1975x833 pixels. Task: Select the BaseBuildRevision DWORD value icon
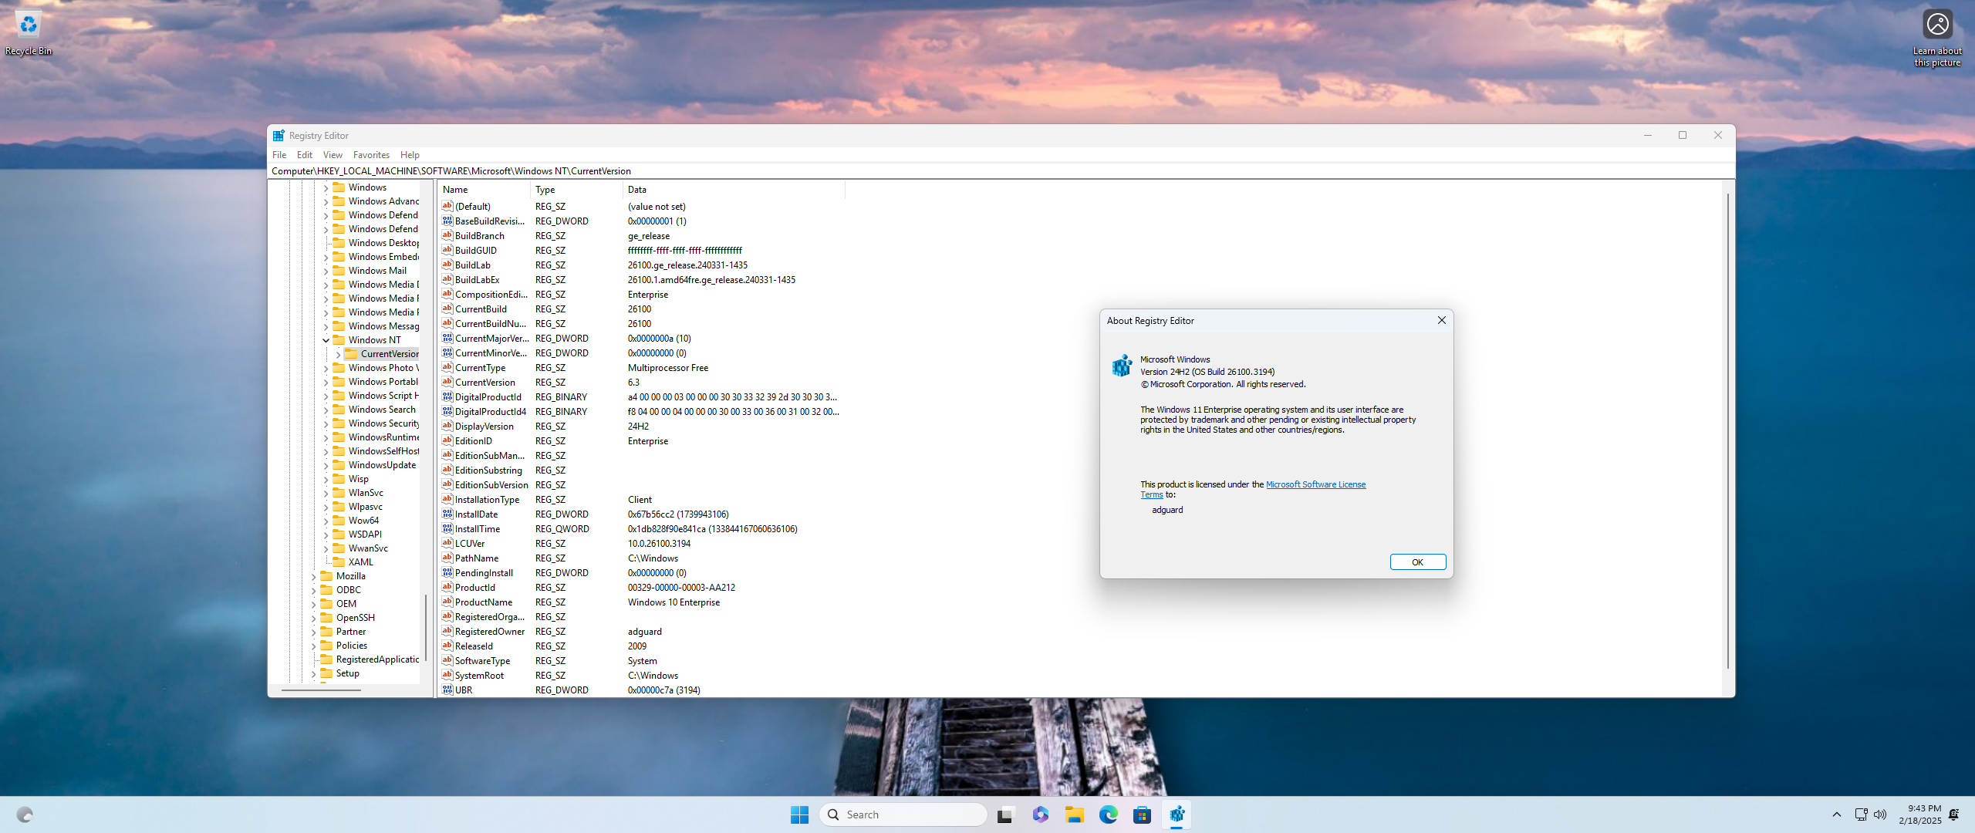pyautogui.click(x=447, y=221)
